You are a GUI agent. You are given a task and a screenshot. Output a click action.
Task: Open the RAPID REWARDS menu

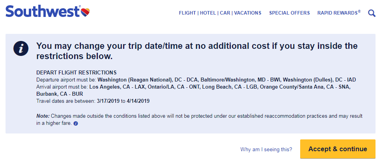click(339, 13)
